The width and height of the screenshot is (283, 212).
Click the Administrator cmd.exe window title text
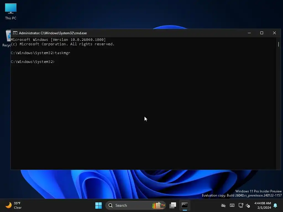pos(53,33)
